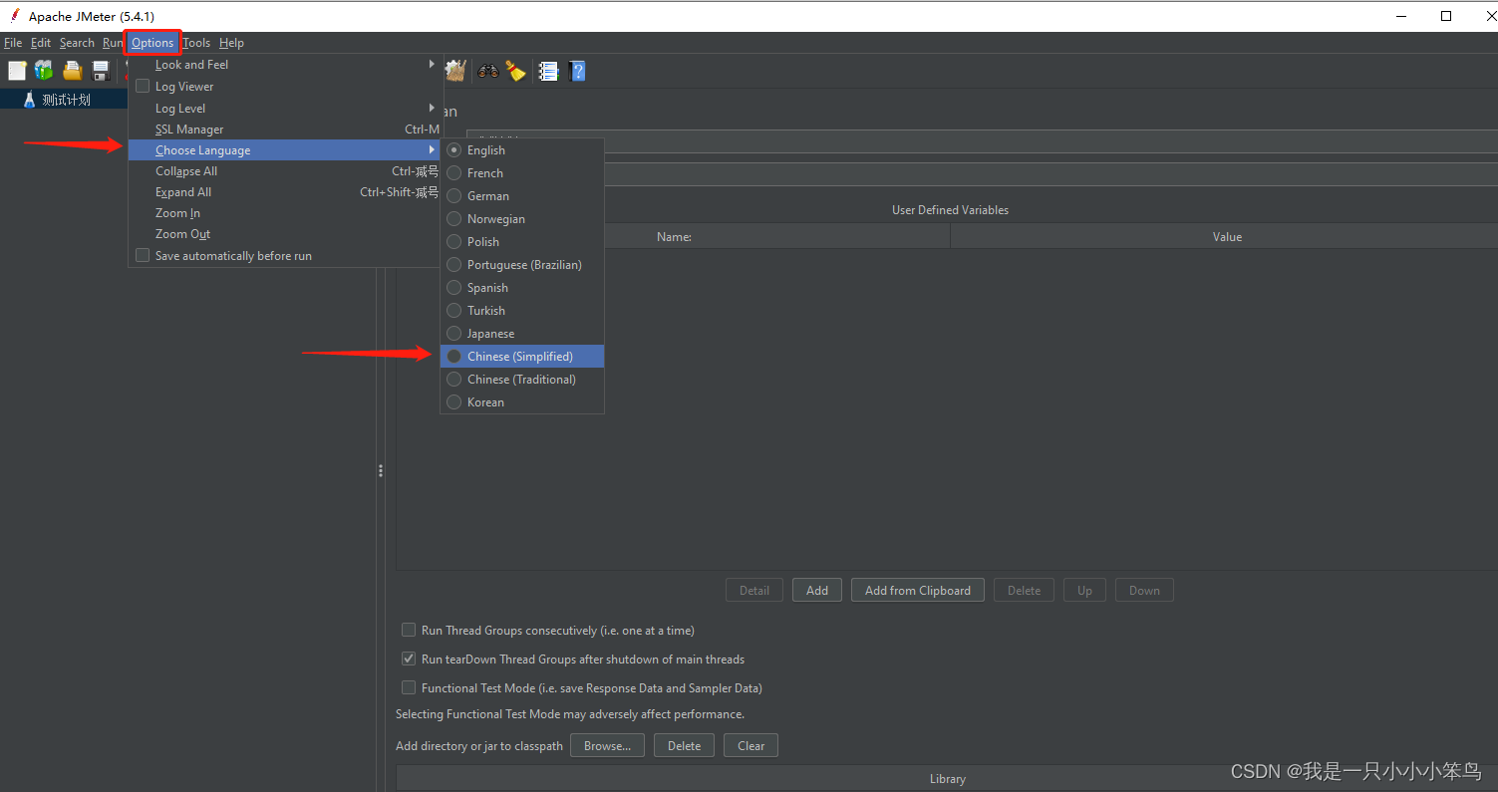The width and height of the screenshot is (1498, 792).
Task: Select Portuguese (Brazilian) language option
Action: pos(522,265)
